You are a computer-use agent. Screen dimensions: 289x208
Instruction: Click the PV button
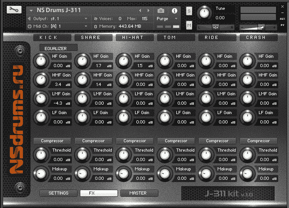(x=282, y=25)
